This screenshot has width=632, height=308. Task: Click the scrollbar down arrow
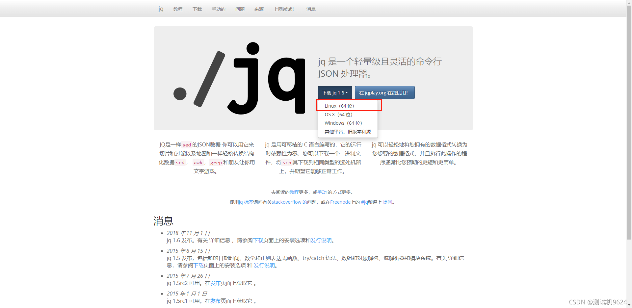[x=629, y=305]
